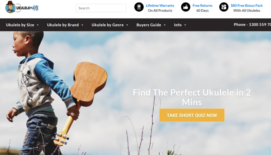This screenshot has height=155, width=271.
Task: Expand the Buyers Guide dropdown arrow
Action: pos(165,25)
